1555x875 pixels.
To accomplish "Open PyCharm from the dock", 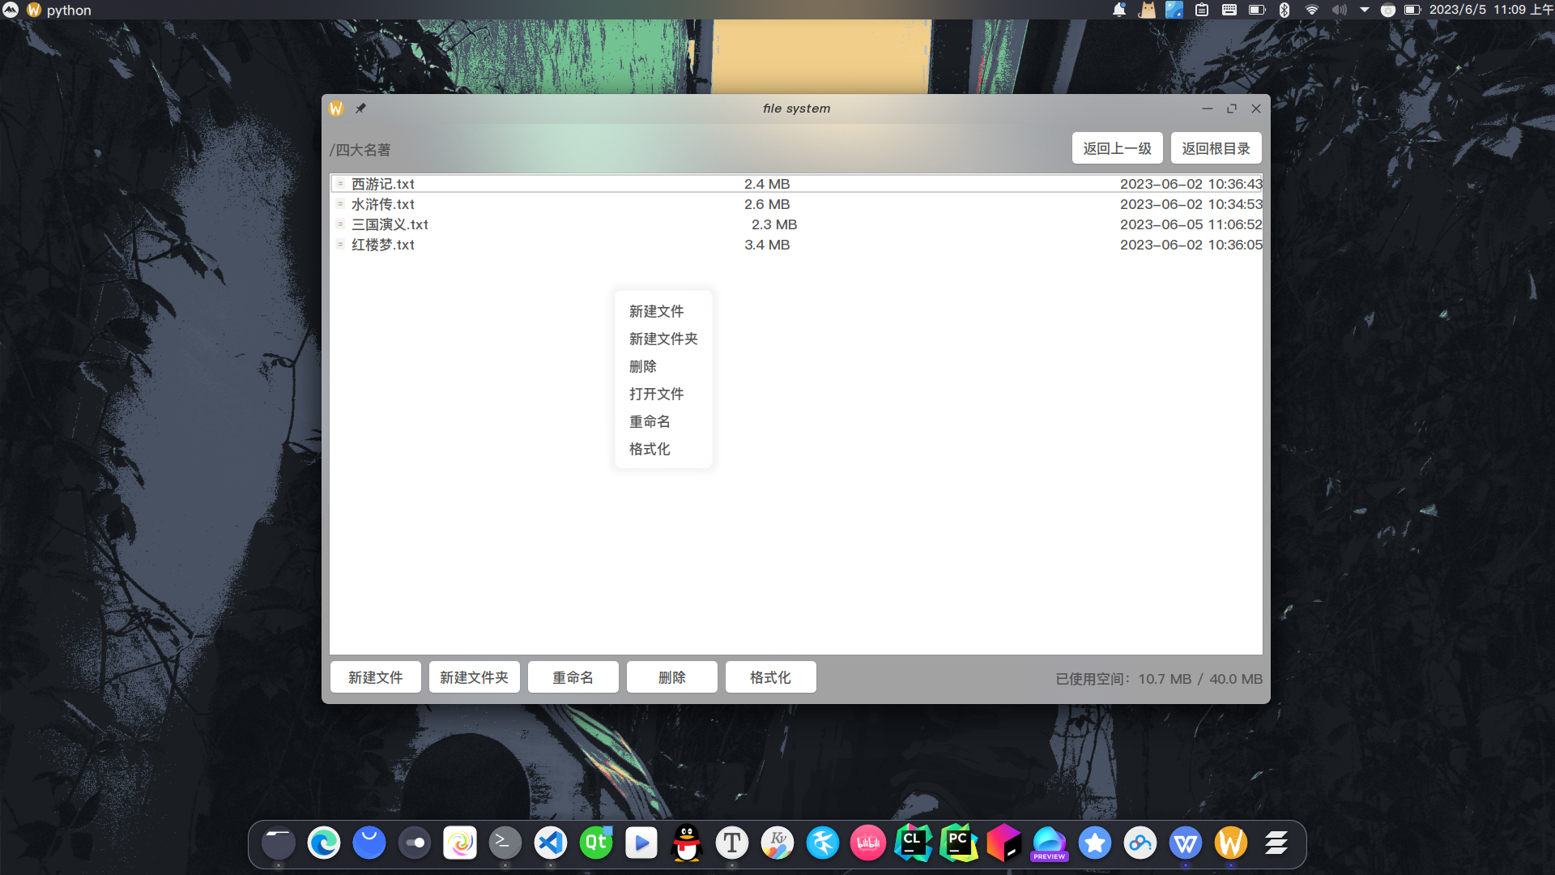I will 959,843.
